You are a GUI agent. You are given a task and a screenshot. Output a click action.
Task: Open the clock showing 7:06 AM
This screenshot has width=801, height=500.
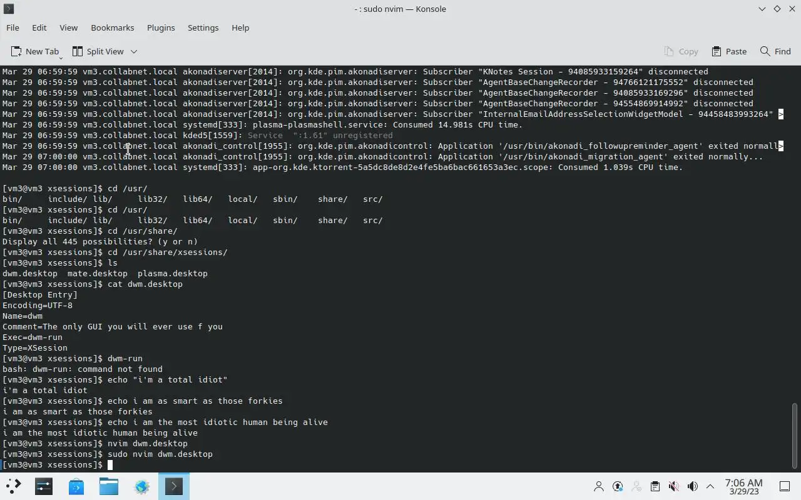pyautogui.click(x=743, y=486)
